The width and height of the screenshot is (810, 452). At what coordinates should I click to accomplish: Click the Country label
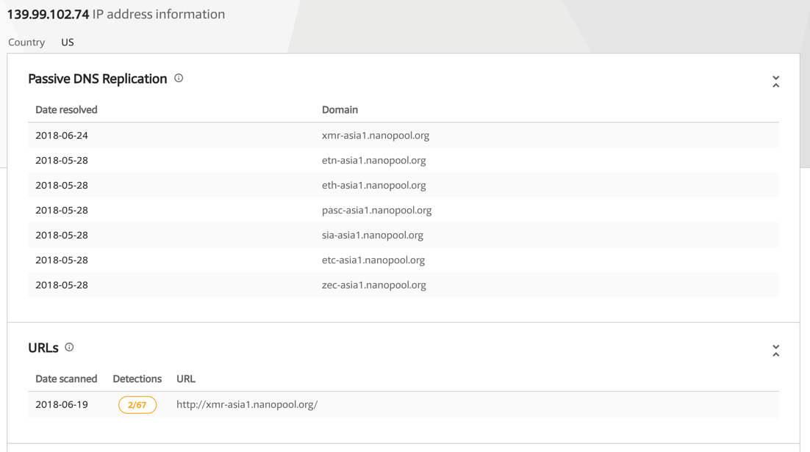(x=26, y=43)
